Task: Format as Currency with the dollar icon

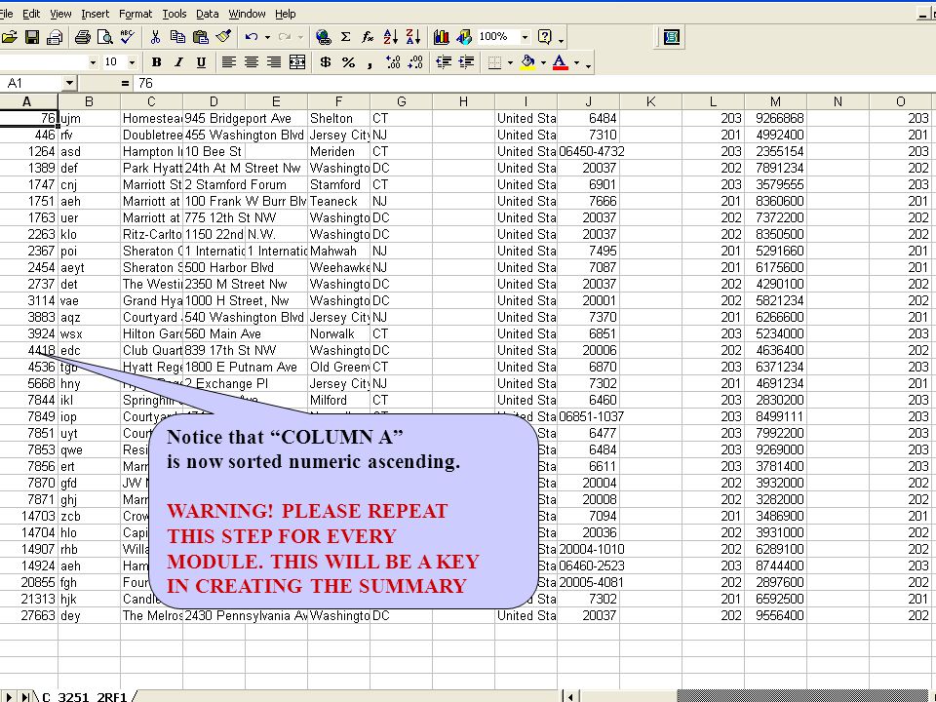Action: pyautogui.click(x=326, y=62)
